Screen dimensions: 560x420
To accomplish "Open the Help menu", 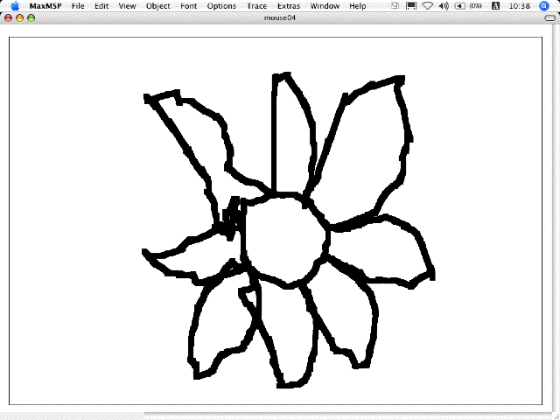I will [x=358, y=6].
